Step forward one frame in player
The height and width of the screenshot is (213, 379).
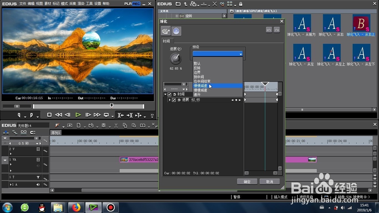pyautogui.click(x=88, y=115)
